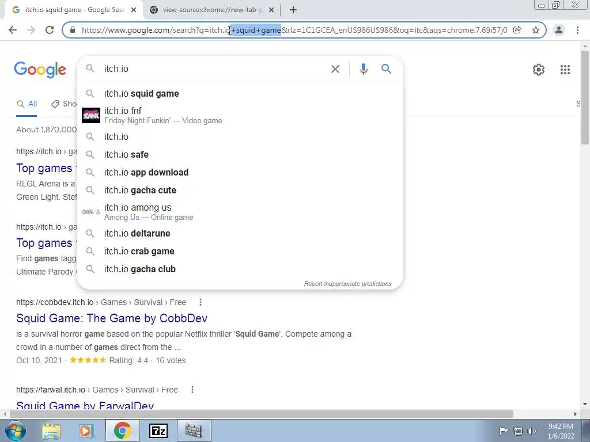The width and height of the screenshot is (590, 442).
Task: Click the Among Us suggestion thumbnail
Action: pos(91,212)
